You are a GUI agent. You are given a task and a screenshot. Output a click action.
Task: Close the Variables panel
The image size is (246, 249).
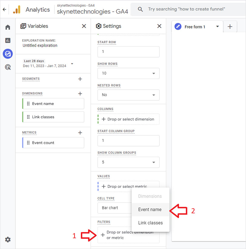(84, 26)
